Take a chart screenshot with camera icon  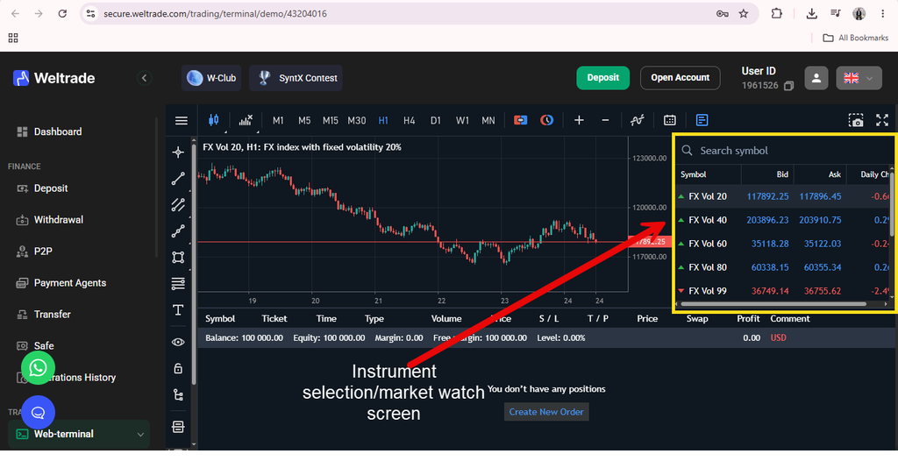[x=856, y=120]
